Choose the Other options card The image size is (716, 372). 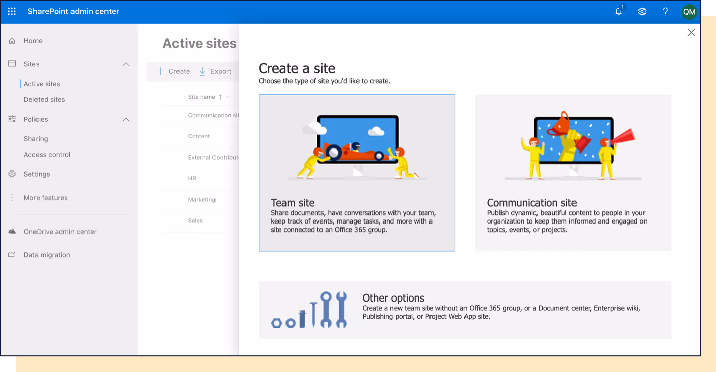tap(465, 310)
